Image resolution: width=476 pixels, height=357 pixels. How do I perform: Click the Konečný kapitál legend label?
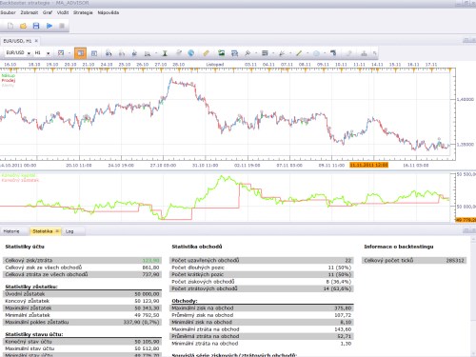coord(19,175)
